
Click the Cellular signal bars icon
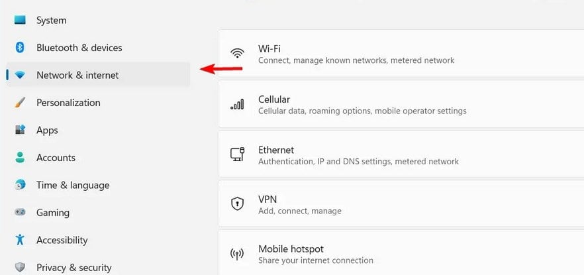click(x=237, y=104)
